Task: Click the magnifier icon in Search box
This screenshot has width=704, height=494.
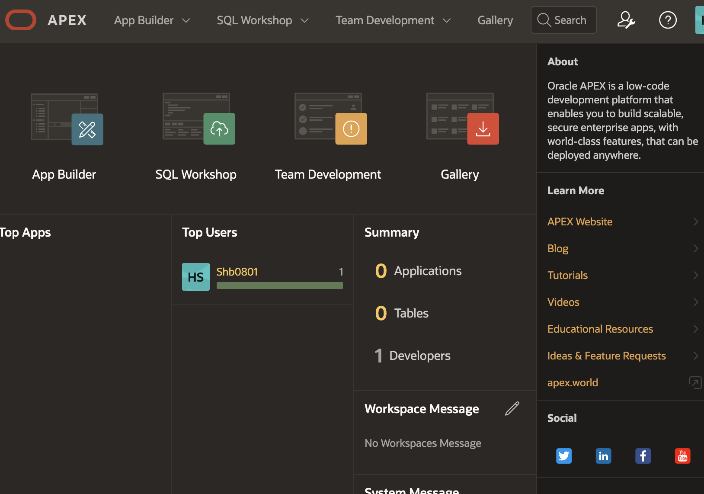Action: tap(544, 20)
